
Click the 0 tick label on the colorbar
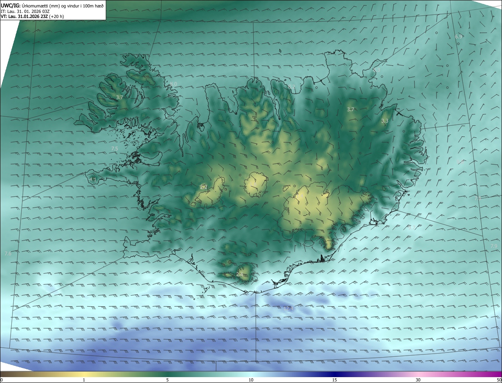(x=2, y=380)
